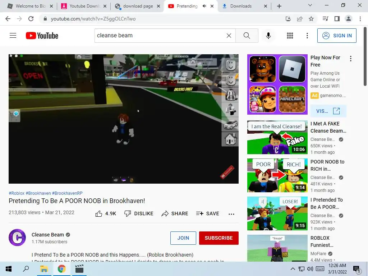Go back in browser history
The height and width of the screenshot is (276, 368).
tap(8, 19)
